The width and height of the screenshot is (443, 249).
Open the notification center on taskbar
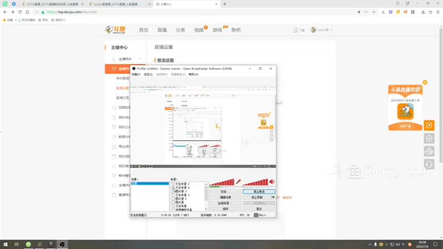[x=435, y=244]
